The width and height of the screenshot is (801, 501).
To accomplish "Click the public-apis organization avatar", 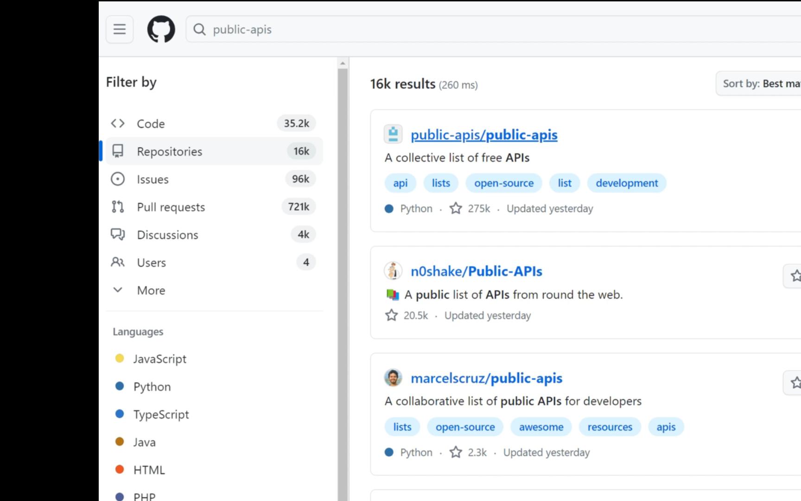I will coord(393,135).
